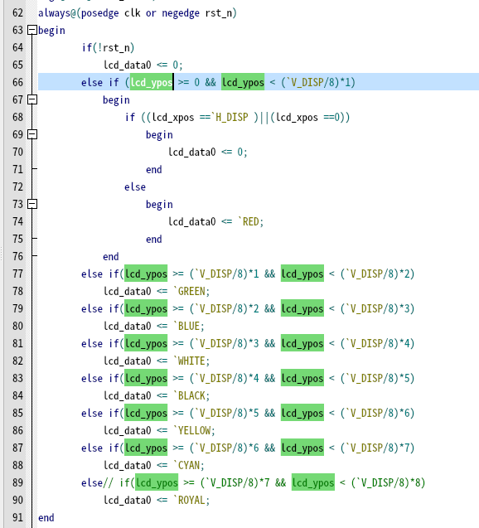Click the first lcd_ypos on line 77
The image size is (479, 528).
click(x=146, y=274)
